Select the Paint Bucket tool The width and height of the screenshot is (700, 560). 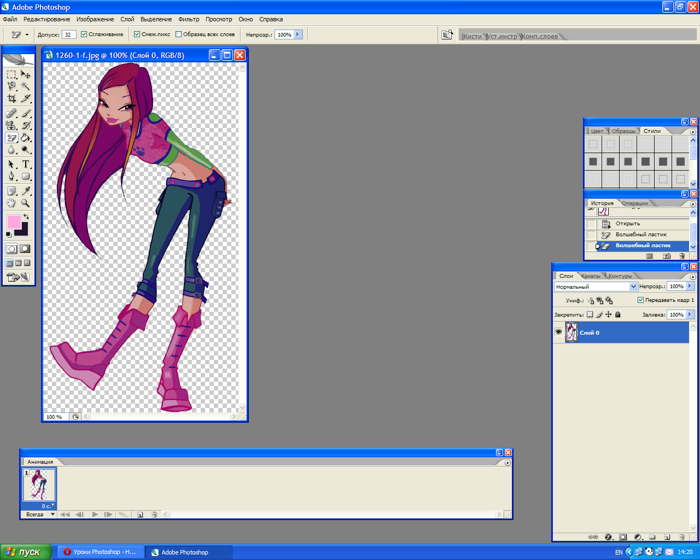[x=26, y=138]
